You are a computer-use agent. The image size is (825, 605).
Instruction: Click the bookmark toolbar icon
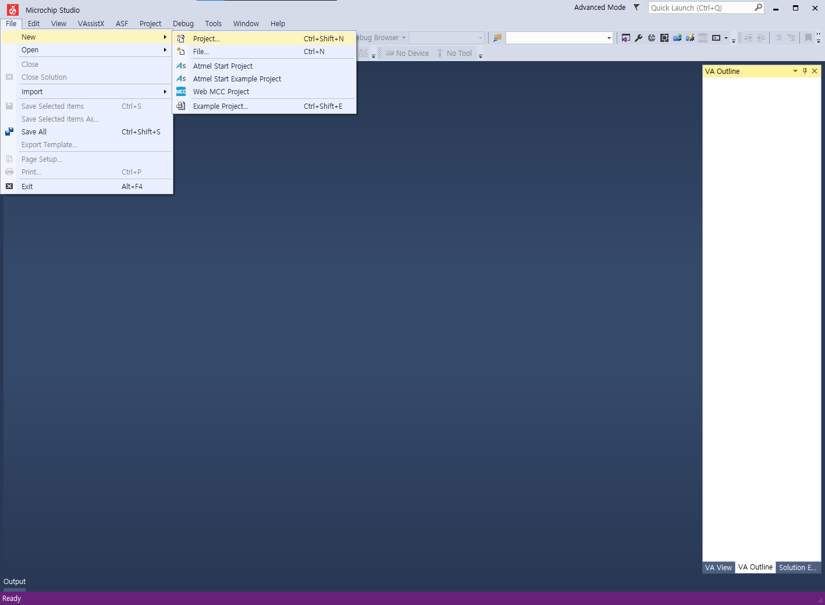pyautogui.click(x=808, y=38)
